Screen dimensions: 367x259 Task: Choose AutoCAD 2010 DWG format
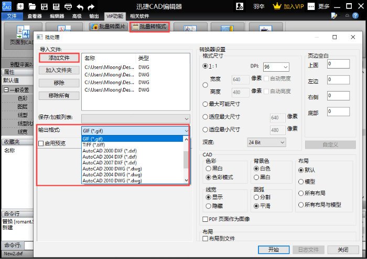coord(132,181)
